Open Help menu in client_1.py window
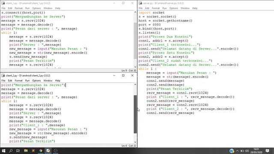This screenshot has height=154, width=274. [57, 8]
